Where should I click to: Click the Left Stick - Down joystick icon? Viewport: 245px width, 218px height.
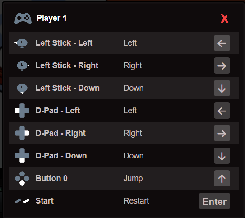click(x=22, y=88)
